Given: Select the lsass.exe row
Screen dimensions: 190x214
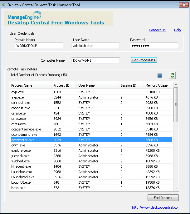Looking at the screenshot, I should 91,188.
